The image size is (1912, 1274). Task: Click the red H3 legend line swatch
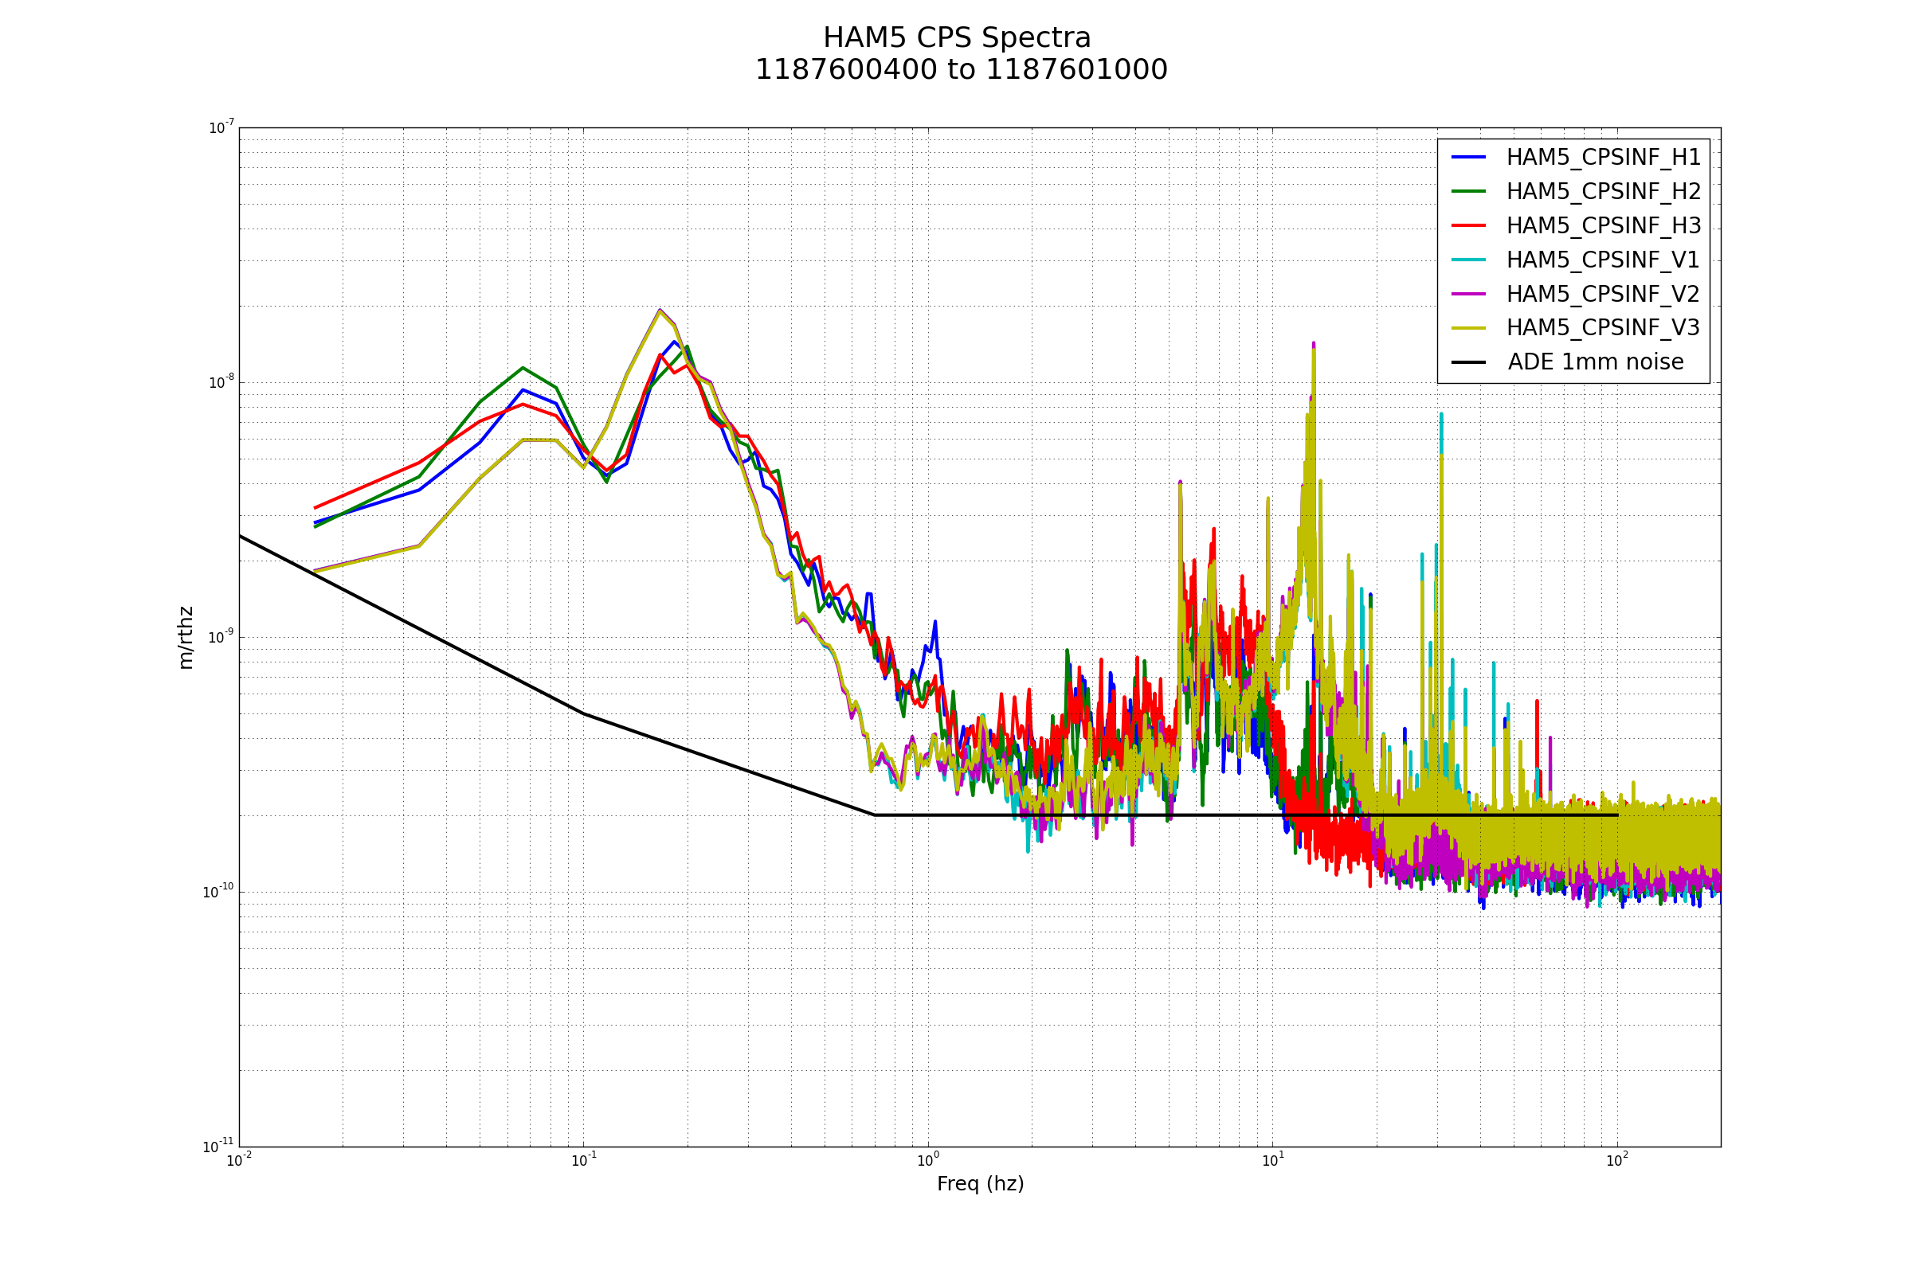click(1468, 225)
